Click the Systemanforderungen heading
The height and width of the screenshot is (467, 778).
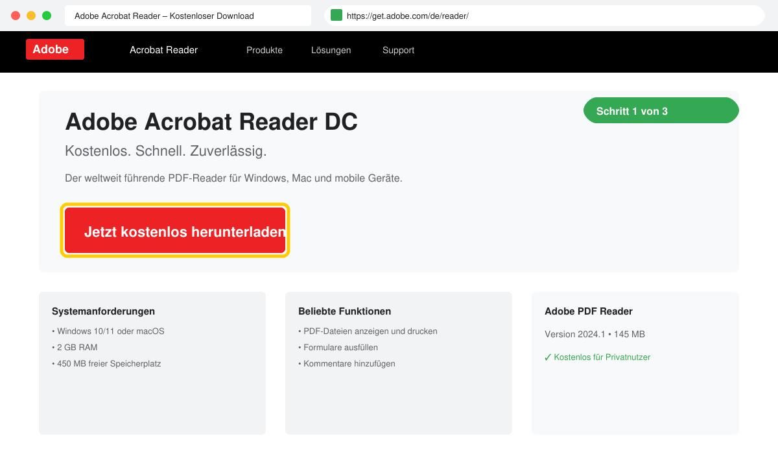pyautogui.click(x=103, y=311)
